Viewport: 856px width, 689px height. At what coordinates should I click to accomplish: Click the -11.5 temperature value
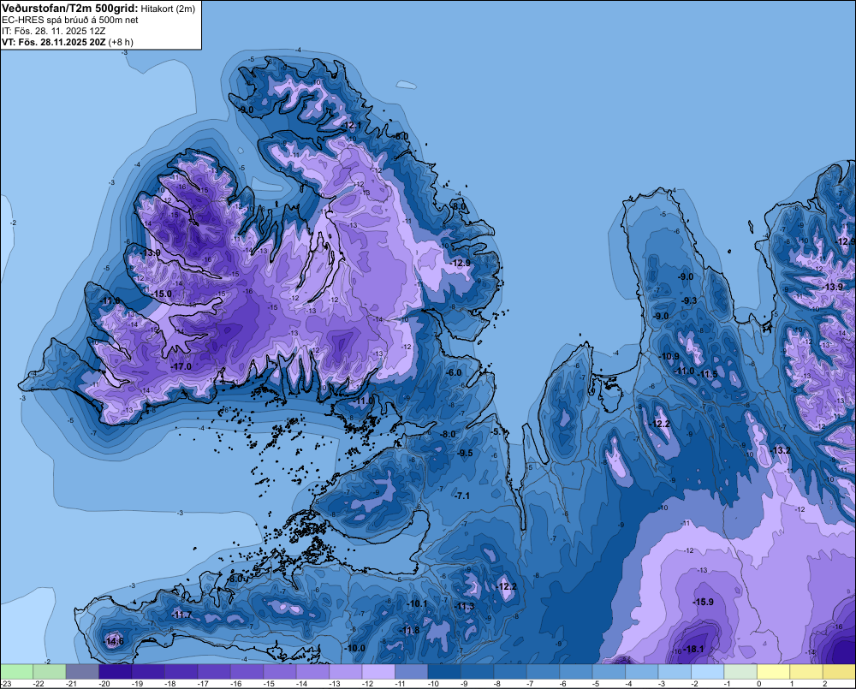[x=709, y=374]
